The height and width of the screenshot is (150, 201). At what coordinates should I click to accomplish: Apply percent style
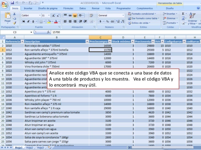coord(107,21)
